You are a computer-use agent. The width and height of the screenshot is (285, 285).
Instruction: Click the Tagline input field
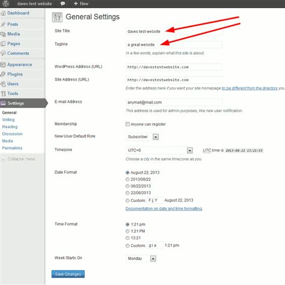174,44
